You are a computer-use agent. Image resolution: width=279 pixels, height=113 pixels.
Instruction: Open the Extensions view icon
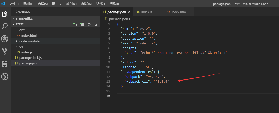click(x=5, y=64)
